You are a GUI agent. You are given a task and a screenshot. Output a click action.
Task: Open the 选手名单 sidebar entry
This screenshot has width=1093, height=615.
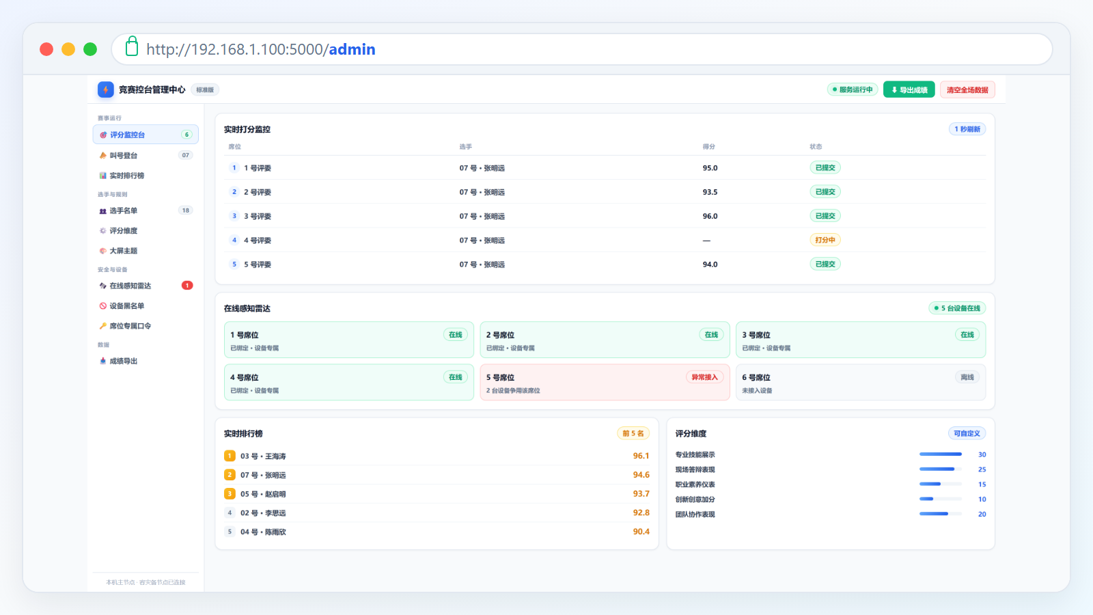(x=146, y=210)
